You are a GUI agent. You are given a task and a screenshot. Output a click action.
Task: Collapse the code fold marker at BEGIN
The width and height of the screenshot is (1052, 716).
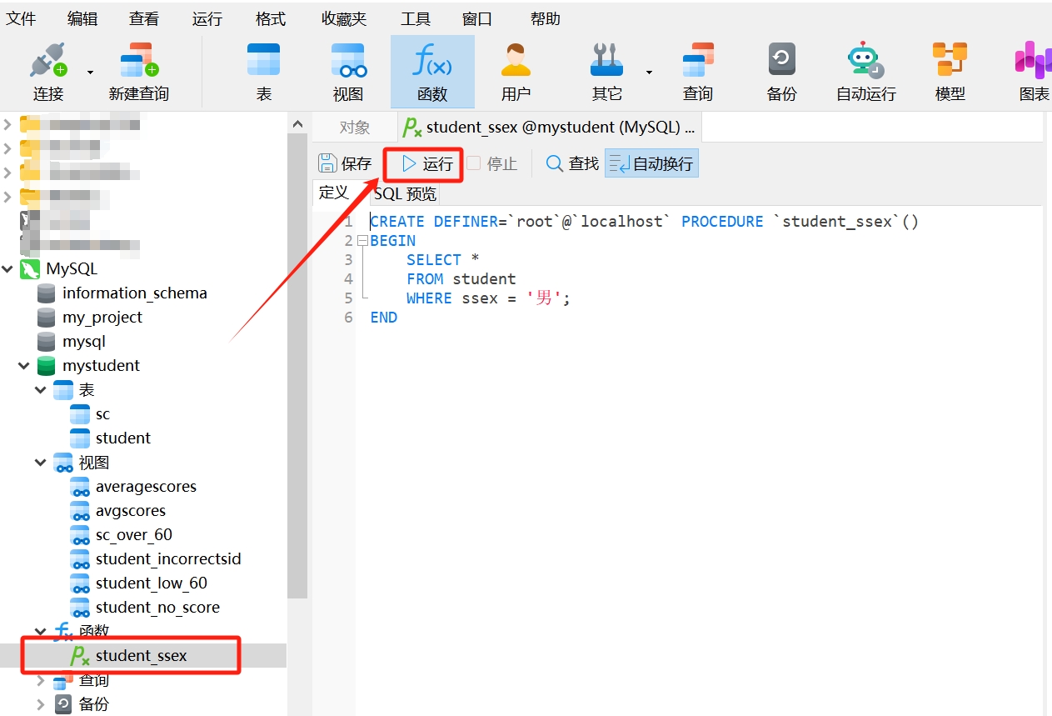pyautogui.click(x=362, y=241)
